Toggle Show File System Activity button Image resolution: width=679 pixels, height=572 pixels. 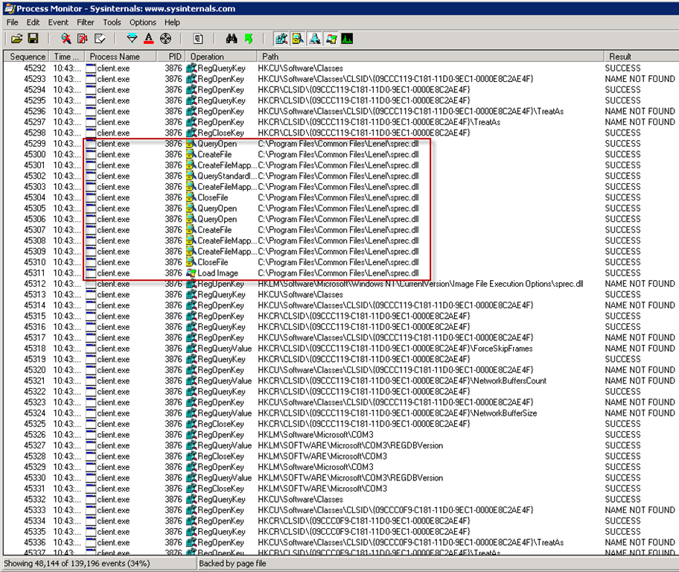tap(298, 38)
